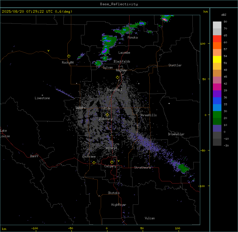Click the 2025/08/20 07:29:22 UTC timestamp
The width and height of the screenshot is (238, 232).
click(27, 12)
